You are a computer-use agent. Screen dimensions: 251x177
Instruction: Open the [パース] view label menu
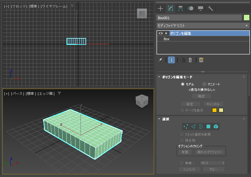click(18, 94)
